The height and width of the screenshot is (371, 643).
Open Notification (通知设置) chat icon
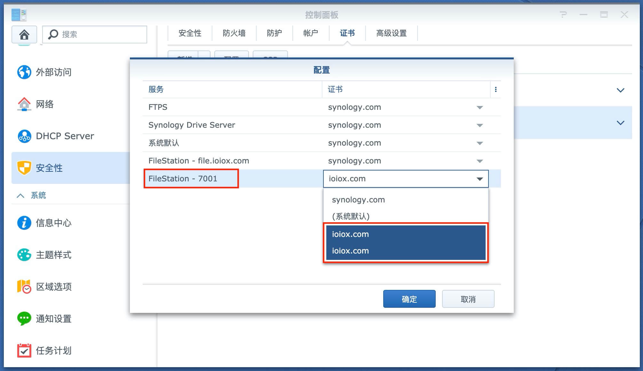click(x=24, y=319)
